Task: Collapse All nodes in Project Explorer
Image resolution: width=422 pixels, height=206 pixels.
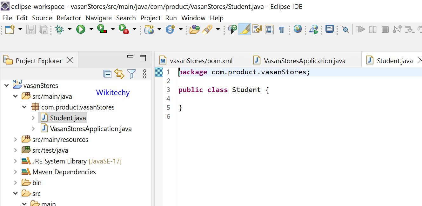Action: [x=107, y=73]
